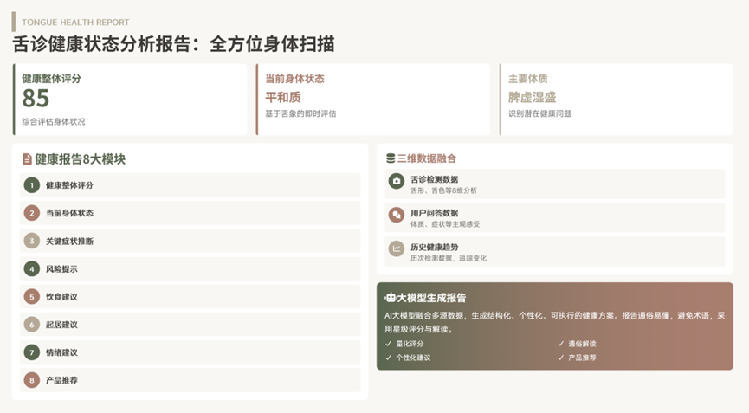Screen dimensions: 749x413
Task: Select the 饮食建议 module row
Action: click(190, 297)
